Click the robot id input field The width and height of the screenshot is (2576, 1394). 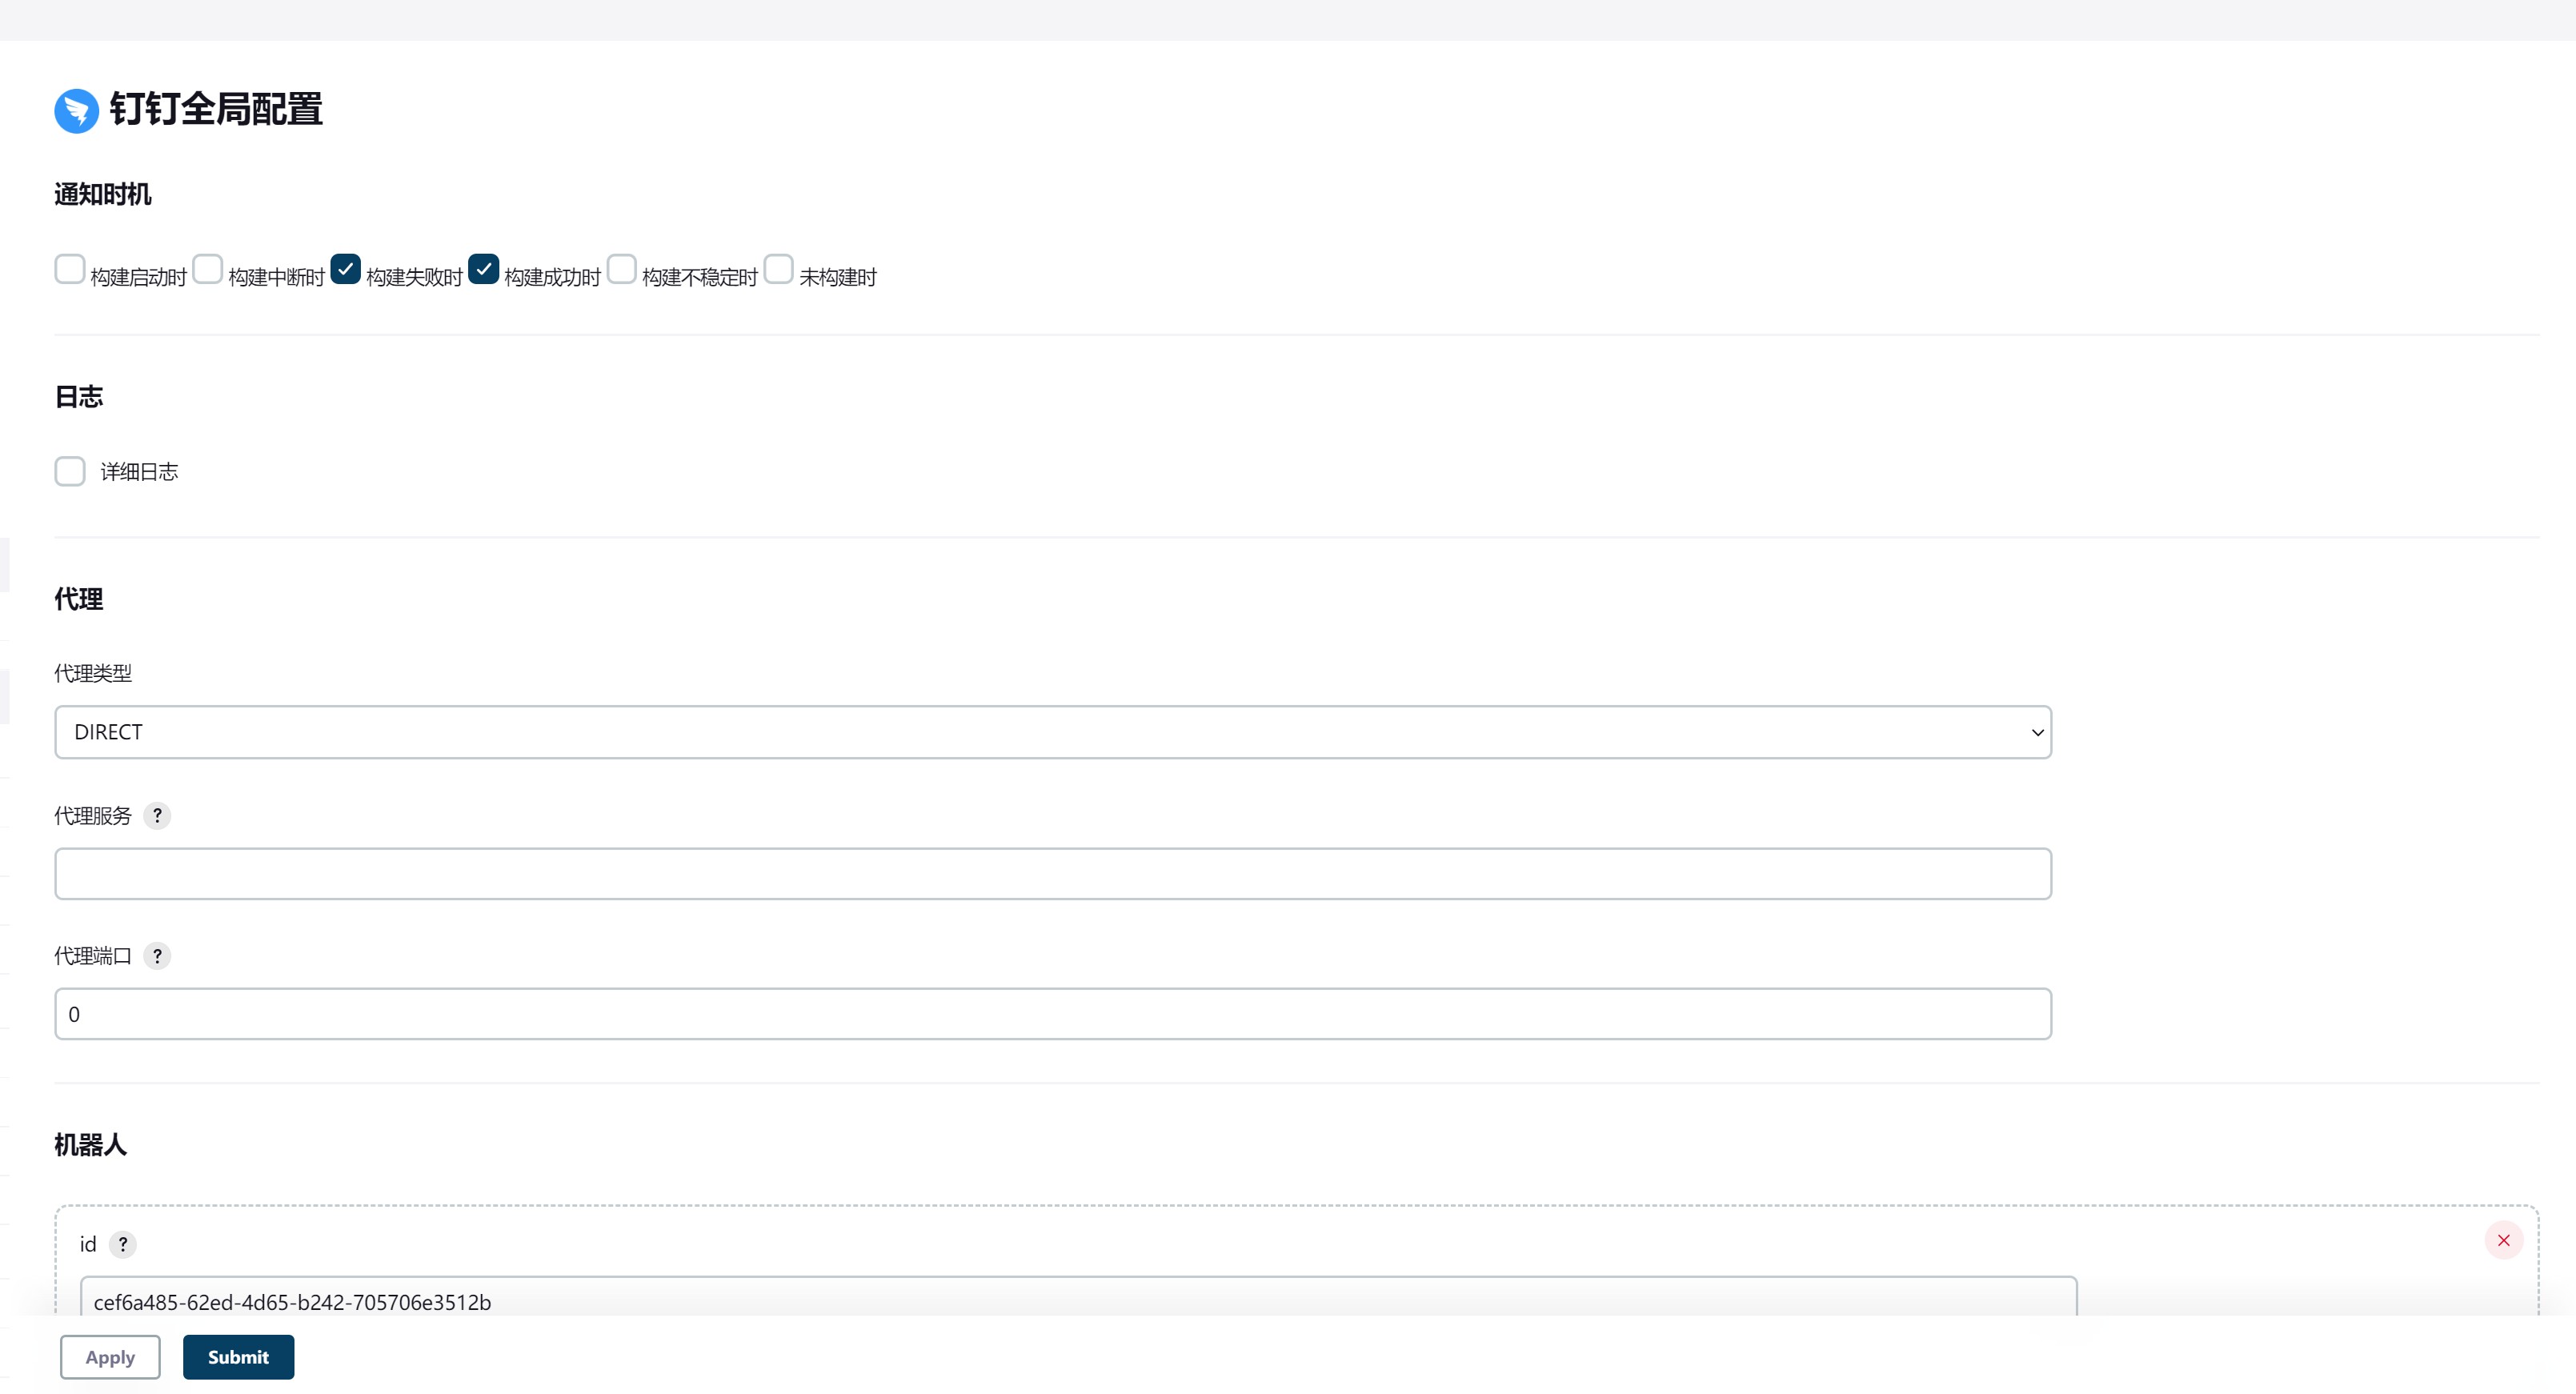point(1078,1300)
